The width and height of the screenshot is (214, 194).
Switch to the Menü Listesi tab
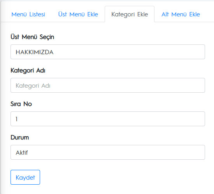(x=28, y=14)
